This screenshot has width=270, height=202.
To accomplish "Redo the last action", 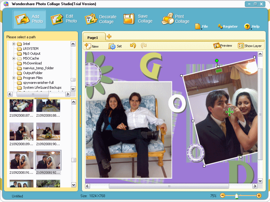I will click(143, 46).
